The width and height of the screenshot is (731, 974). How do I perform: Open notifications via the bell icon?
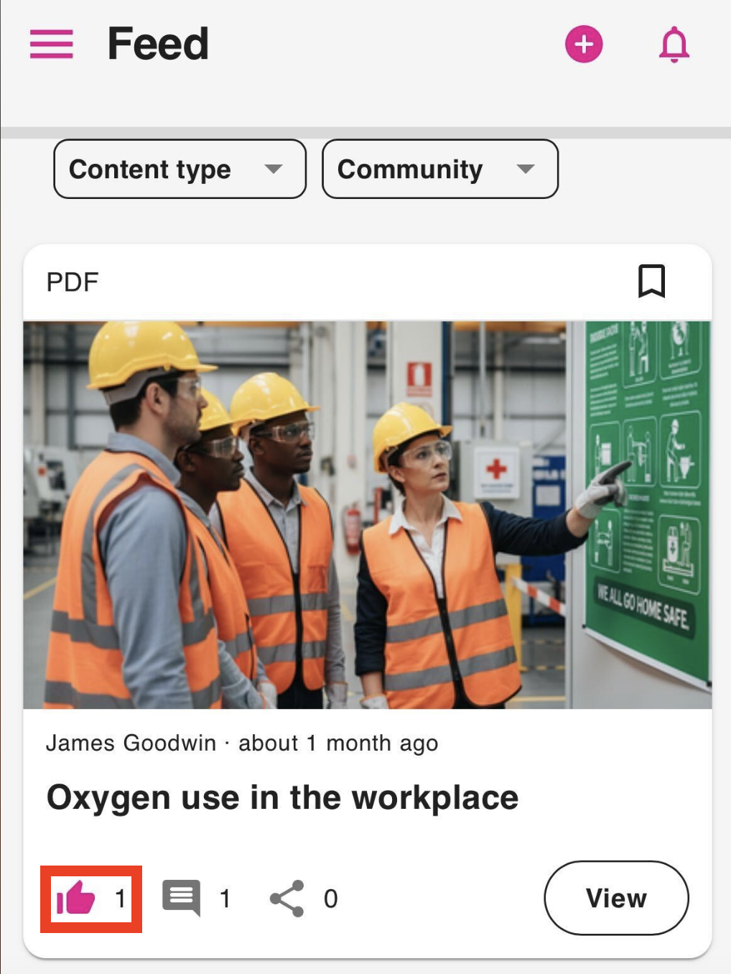pos(673,45)
